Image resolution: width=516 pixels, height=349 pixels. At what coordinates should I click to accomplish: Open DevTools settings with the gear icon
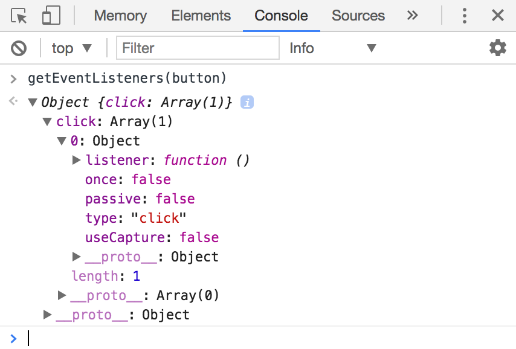pyautogui.click(x=497, y=48)
